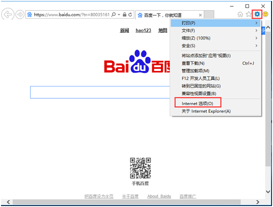
Task: Open the 新闻 link
Action: pos(124,30)
